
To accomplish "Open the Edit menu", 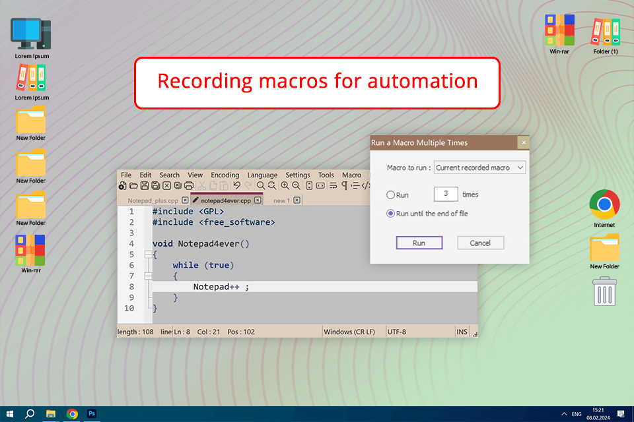I will [145, 175].
